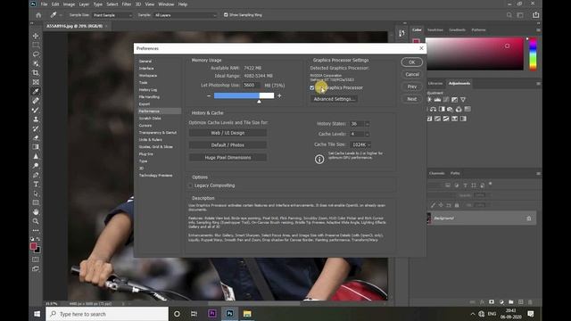Viewport: 571px width, 321px height.
Task: Select the Gradient tool
Action: [36, 147]
